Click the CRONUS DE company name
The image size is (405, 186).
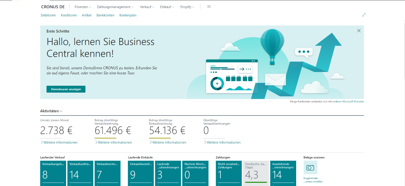pyautogui.click(x=53, y=7)
